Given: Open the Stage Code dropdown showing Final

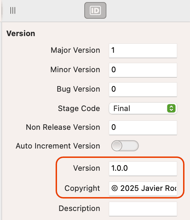Looking at the screenshot, I should (x=143, y=108).
